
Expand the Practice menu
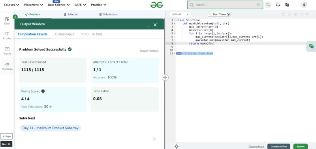click(x=98, y=5)
